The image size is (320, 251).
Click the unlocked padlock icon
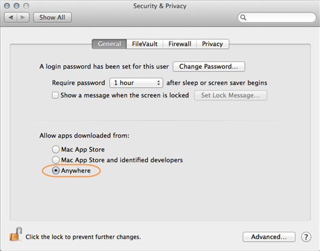pyautogui.click(x=16, y=234)
